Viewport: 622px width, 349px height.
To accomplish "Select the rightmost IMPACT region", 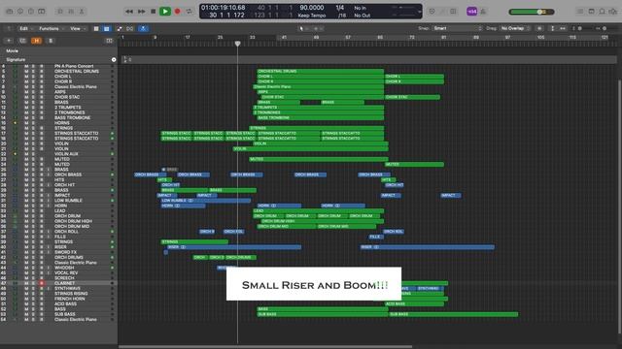I will click(x=450, y=195).
